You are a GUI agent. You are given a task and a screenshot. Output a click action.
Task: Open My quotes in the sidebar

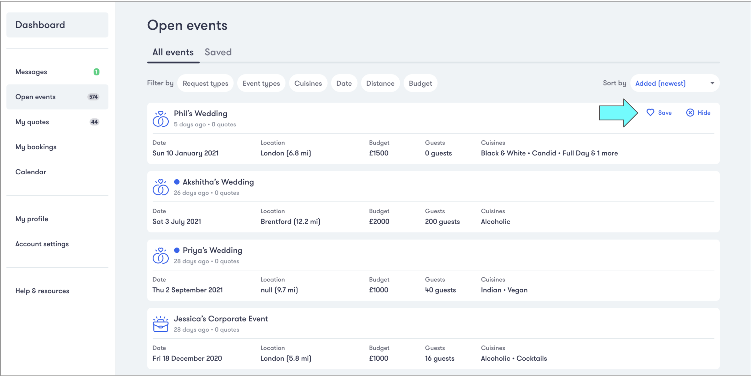click(x=32, y=122)
